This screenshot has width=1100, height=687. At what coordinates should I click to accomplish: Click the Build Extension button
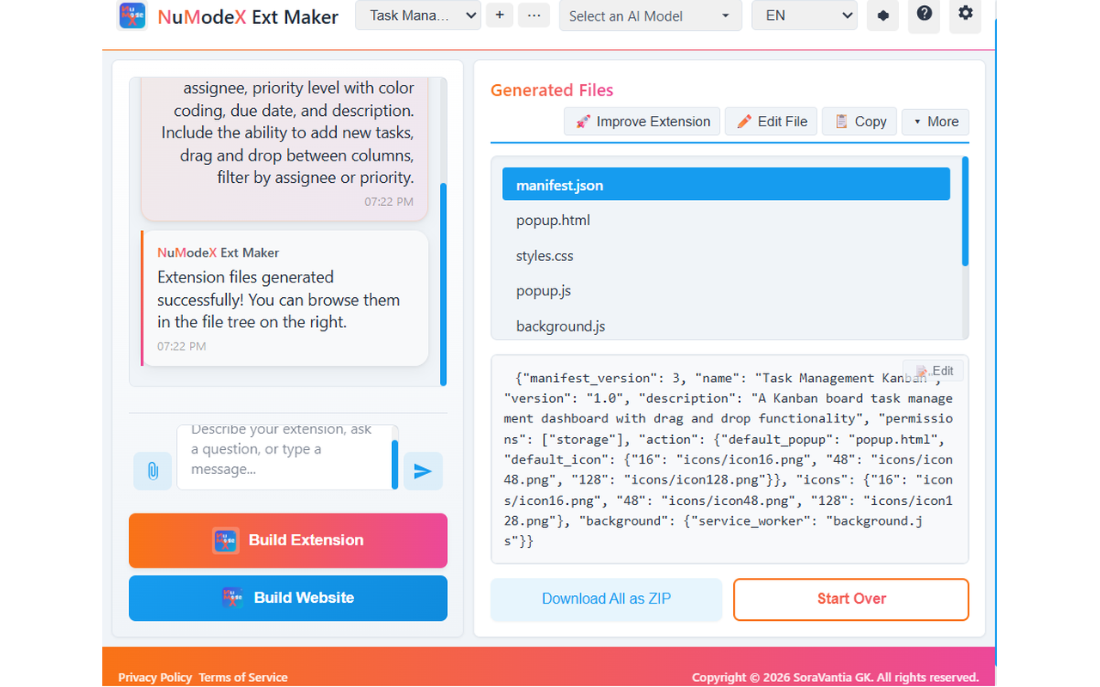[288, 540]
